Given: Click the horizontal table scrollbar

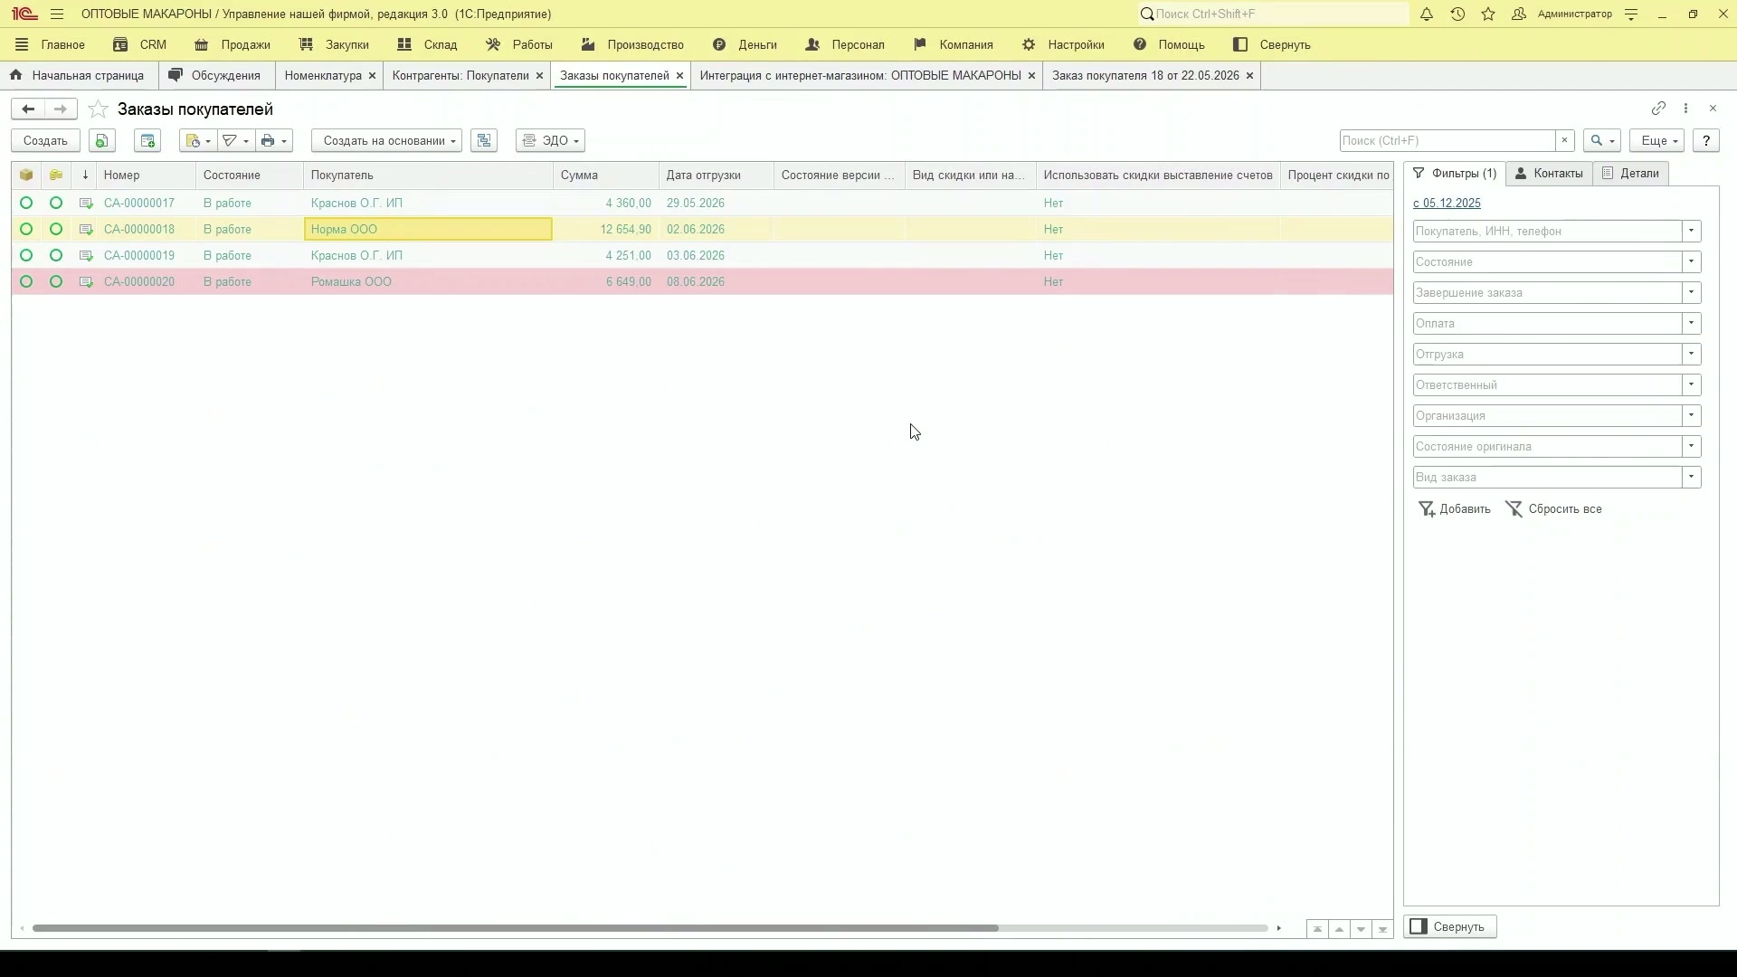Looking at the screenshot, I should point(516,928).
